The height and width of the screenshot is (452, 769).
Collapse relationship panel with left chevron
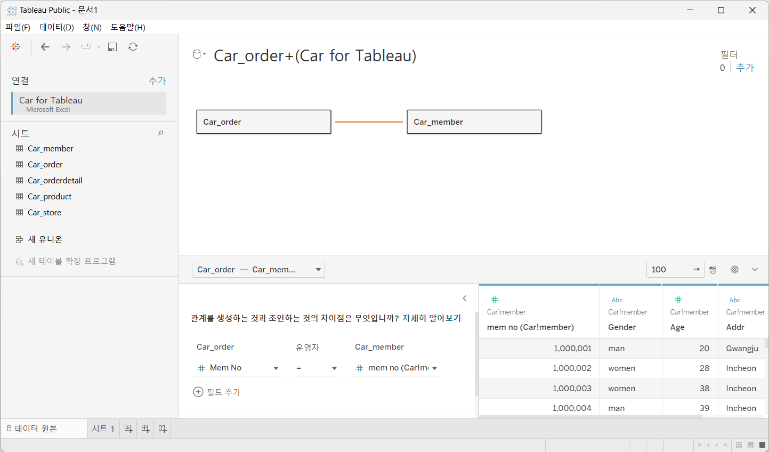point(465,298)
